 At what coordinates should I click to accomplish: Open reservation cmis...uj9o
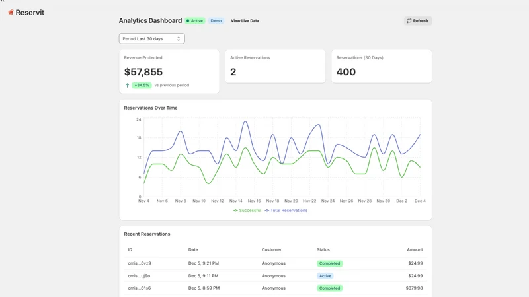[139, 276]
